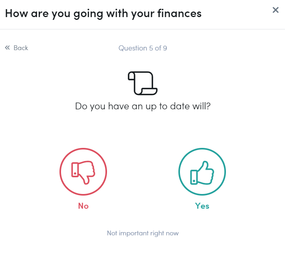Image resolution: width=285 pixels, height=258 pixels.
Task: Click the word 'finances' in the title
Action: coord(180,13)
